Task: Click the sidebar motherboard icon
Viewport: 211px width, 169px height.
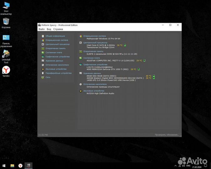Action: (43, 53)
